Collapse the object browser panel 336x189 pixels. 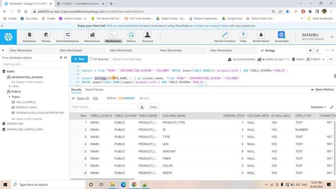pos(66,58)
